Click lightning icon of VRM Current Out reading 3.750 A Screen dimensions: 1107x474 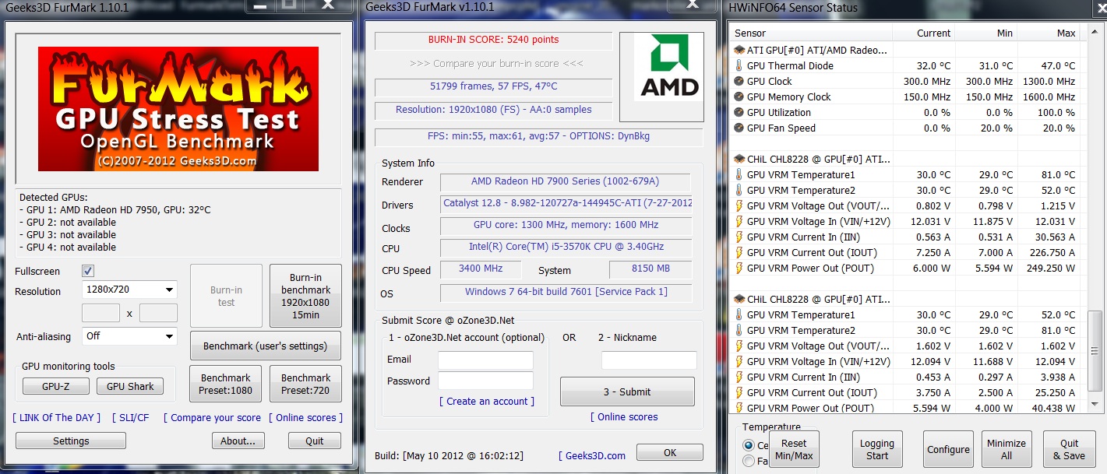pos(739,392)
